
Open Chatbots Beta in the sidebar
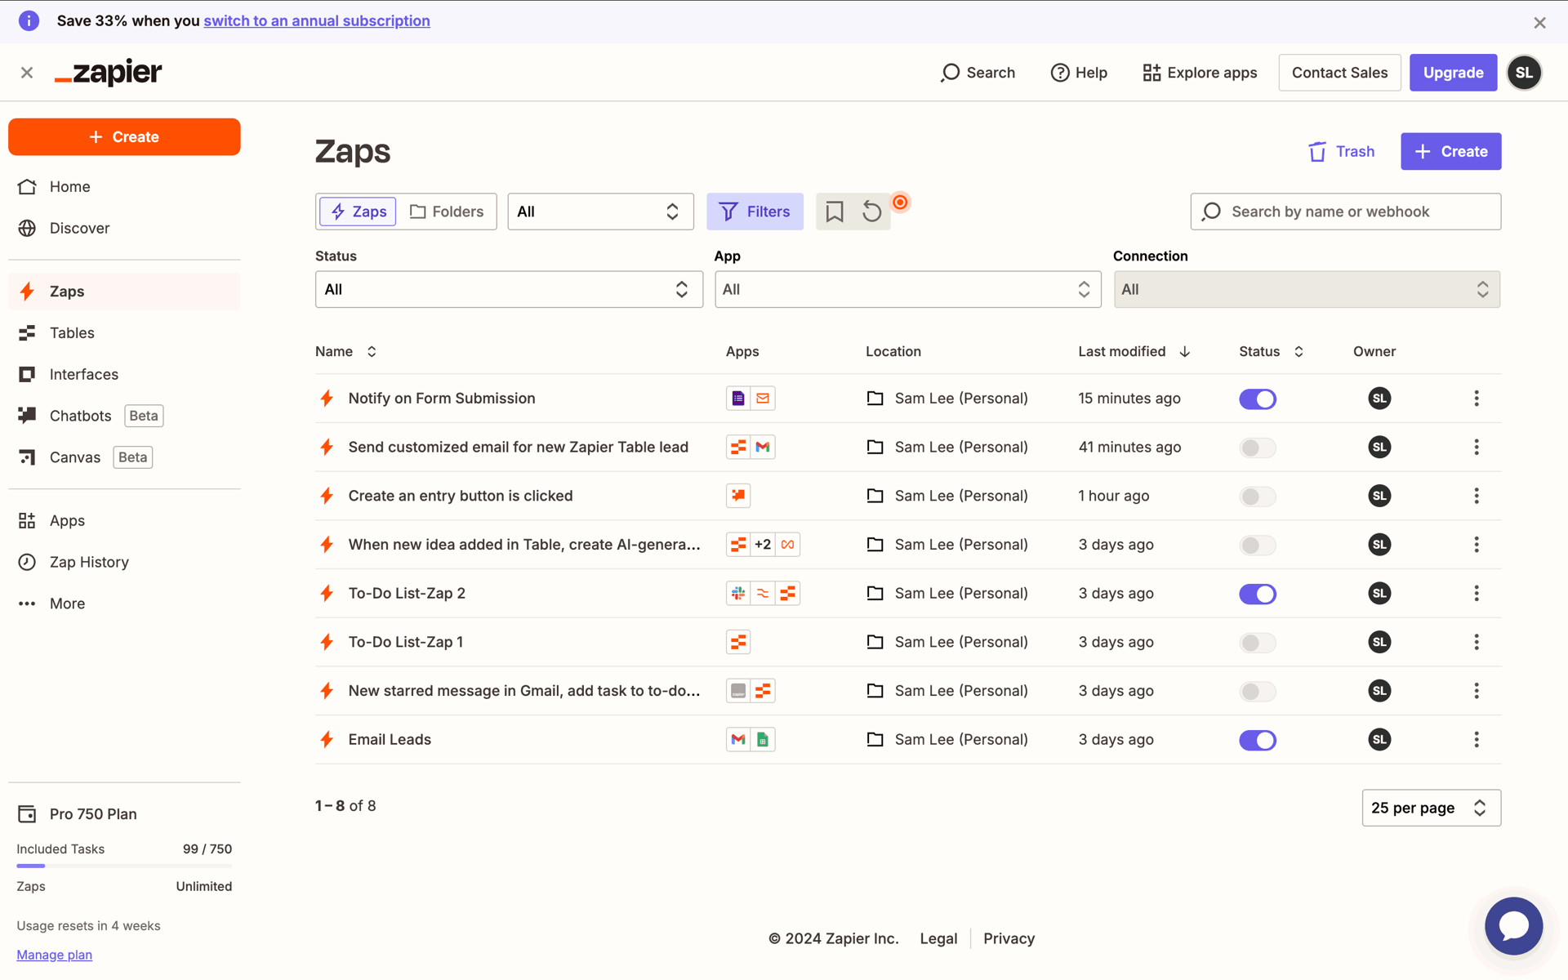(x=124, y=416)
